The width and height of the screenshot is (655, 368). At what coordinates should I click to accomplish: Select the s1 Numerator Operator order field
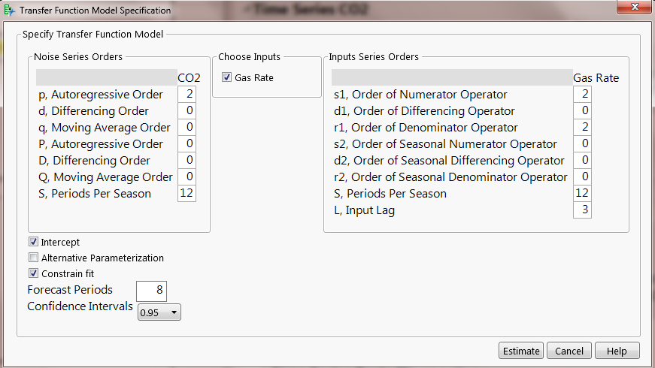(582, 94)
